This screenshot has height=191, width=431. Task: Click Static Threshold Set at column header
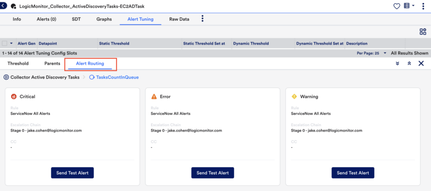[x=204, y=43]
